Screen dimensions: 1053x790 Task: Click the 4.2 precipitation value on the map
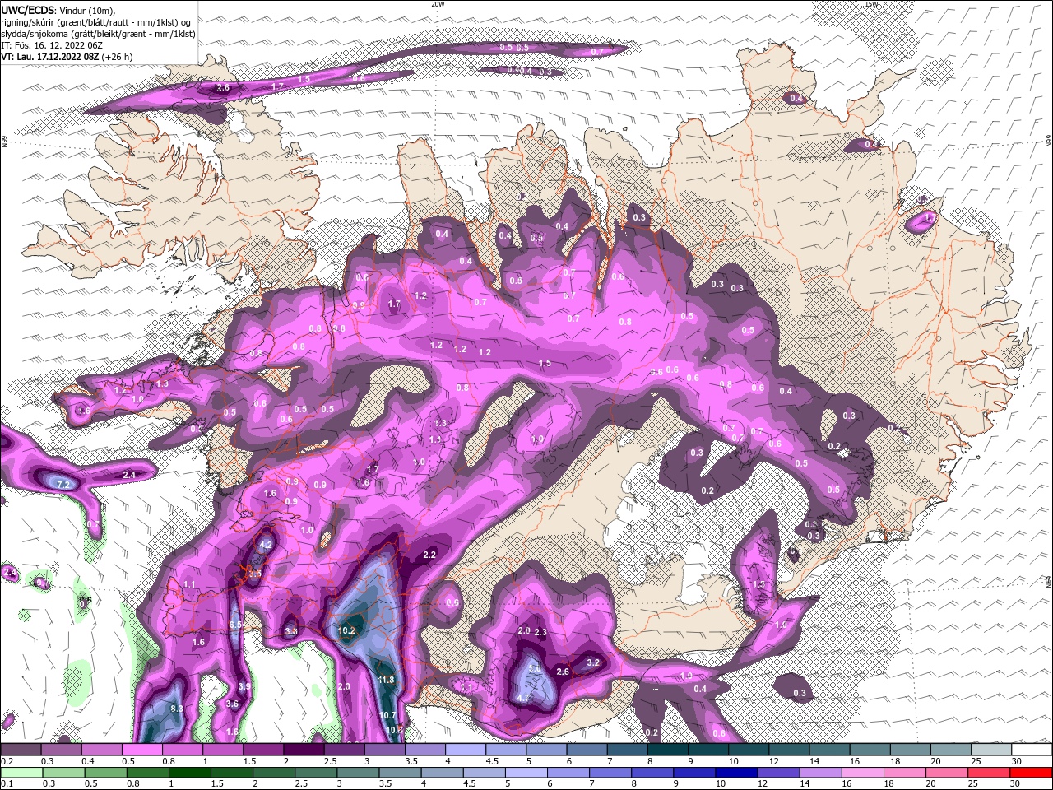point(266,545)
